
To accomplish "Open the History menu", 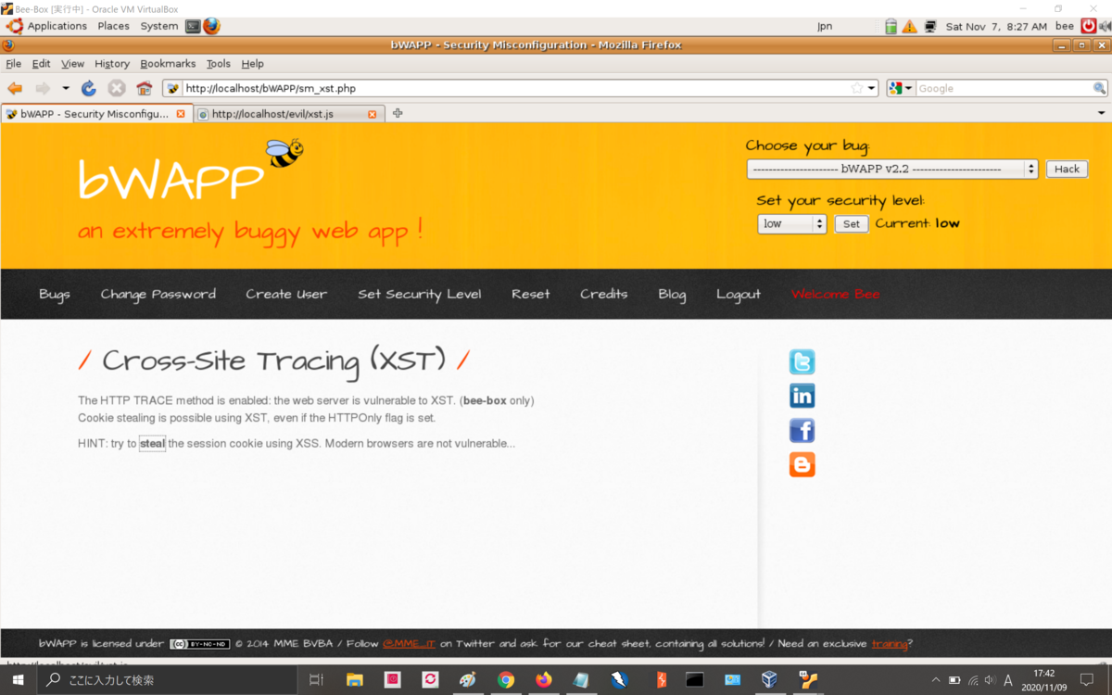I will coord(112,64).
